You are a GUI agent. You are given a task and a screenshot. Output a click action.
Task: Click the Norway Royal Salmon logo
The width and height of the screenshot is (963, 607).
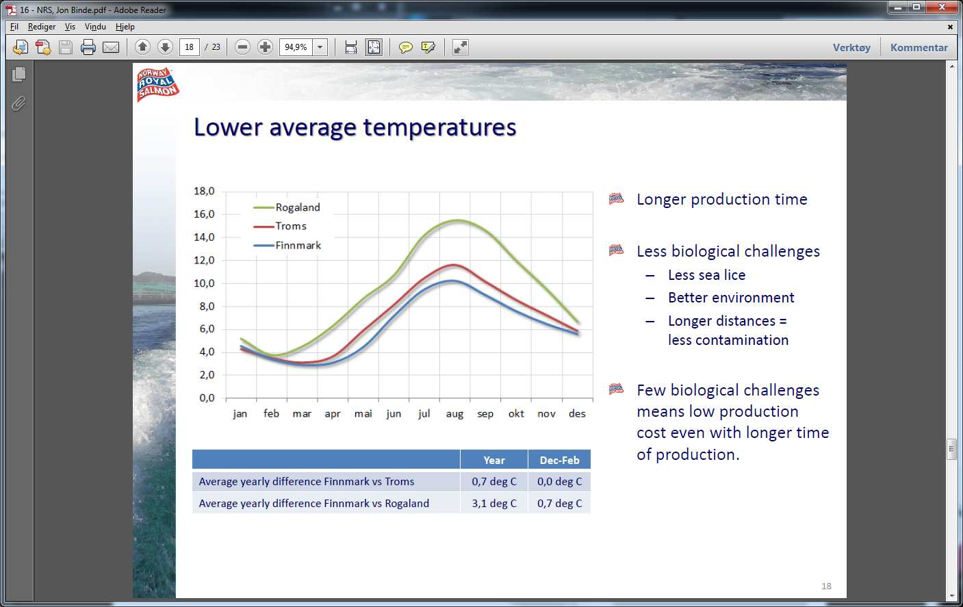pos(157,84)
